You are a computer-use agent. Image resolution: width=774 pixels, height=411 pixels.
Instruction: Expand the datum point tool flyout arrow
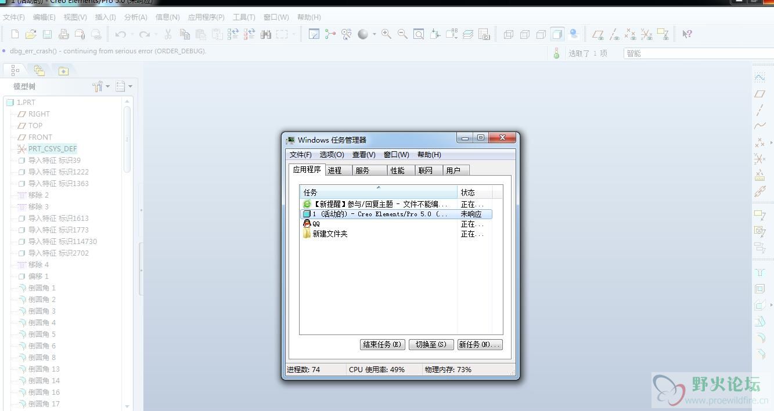(x=771, y=142)
